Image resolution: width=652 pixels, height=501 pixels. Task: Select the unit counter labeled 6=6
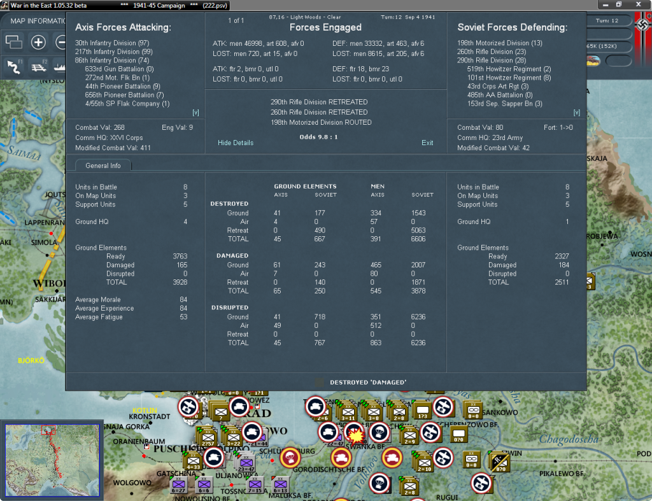point(204,485)
